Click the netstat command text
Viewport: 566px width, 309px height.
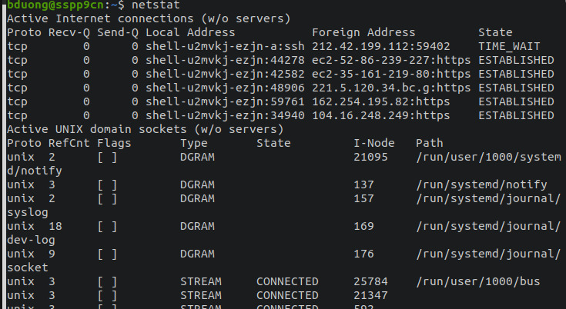pos(156,5)
